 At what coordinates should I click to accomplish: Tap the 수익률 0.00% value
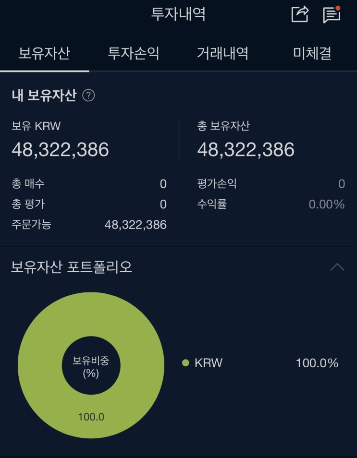tap(327, 205)
